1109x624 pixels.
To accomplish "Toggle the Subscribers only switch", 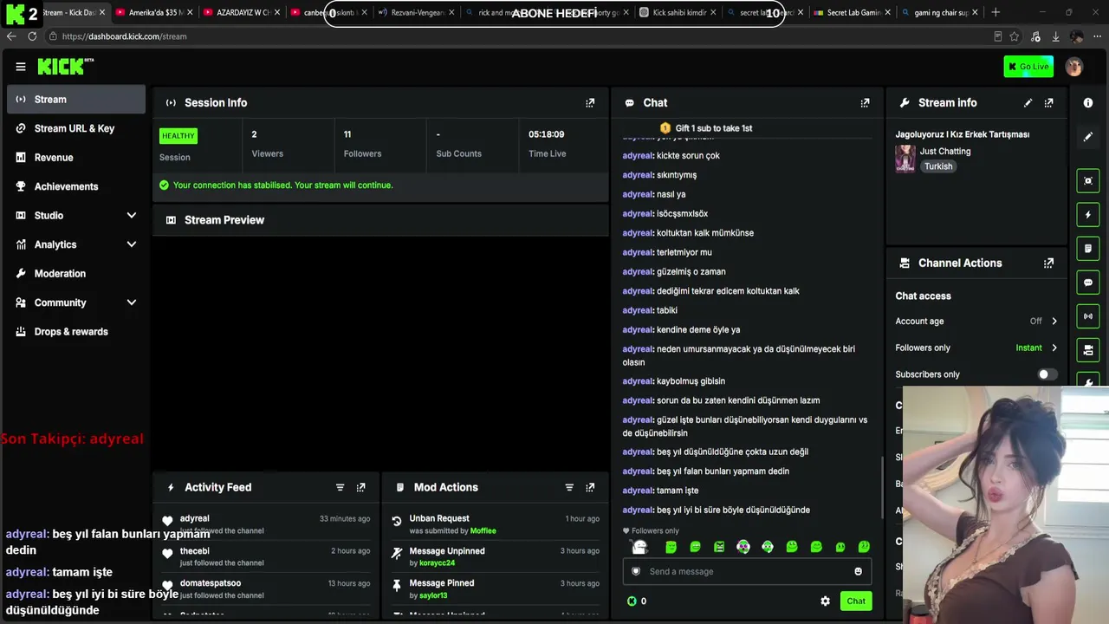I will pos(1047,374).
